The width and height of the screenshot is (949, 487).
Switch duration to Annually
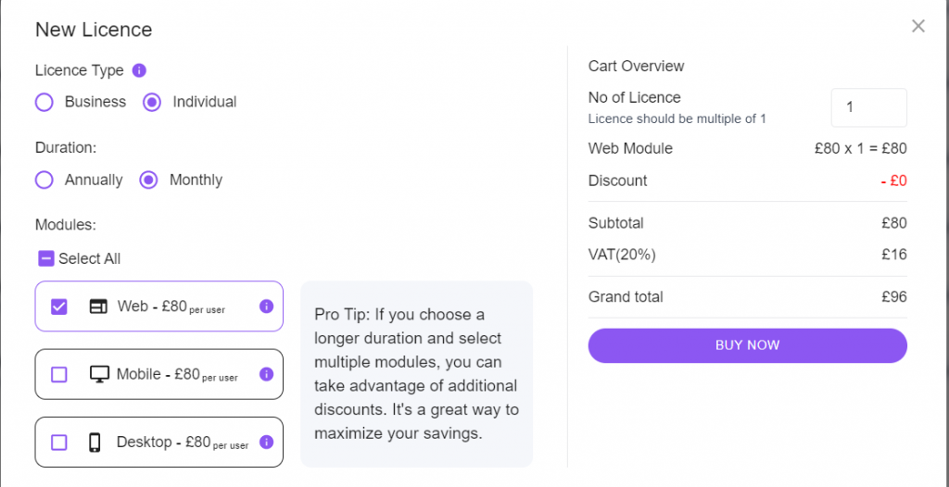pyautogui.click(x=44, y=181)
